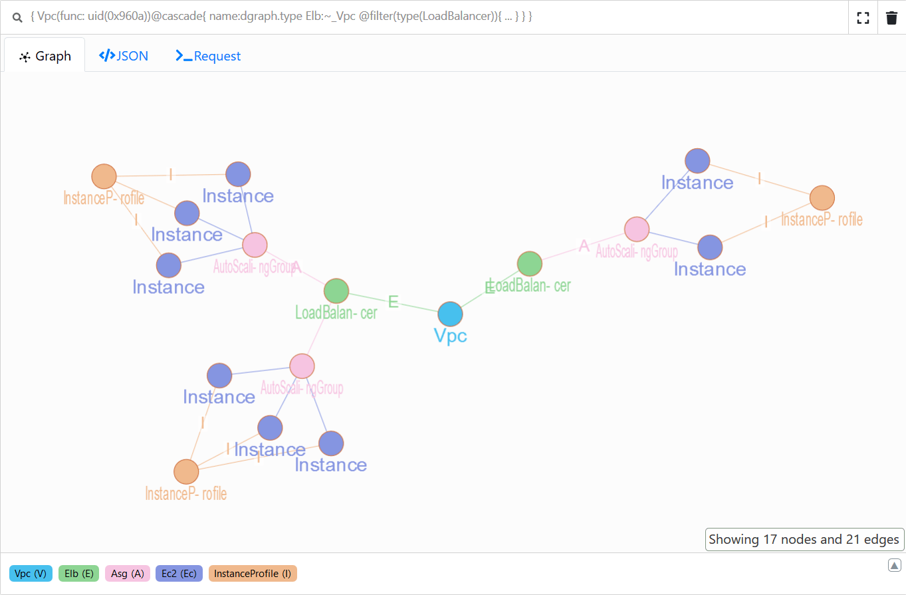
Task: Click the orange InstanceProfile node at far right
Action: [822, 198]
